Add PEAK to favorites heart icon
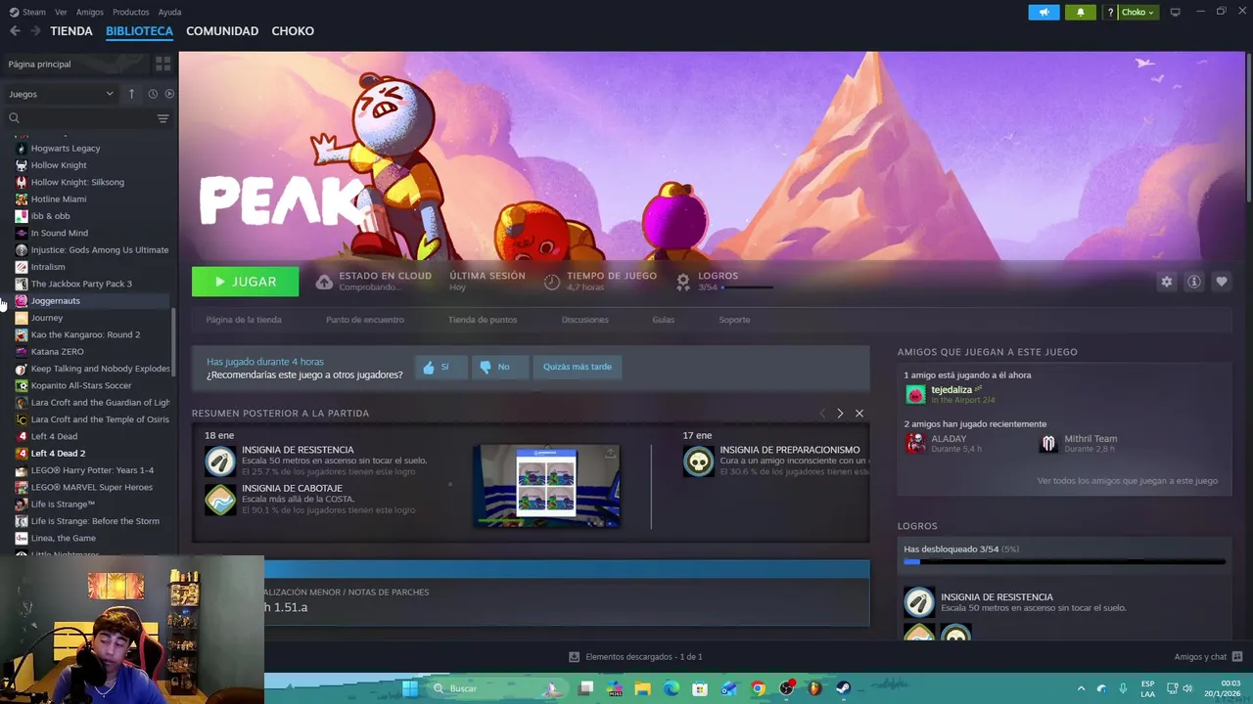 [1222, 282]
